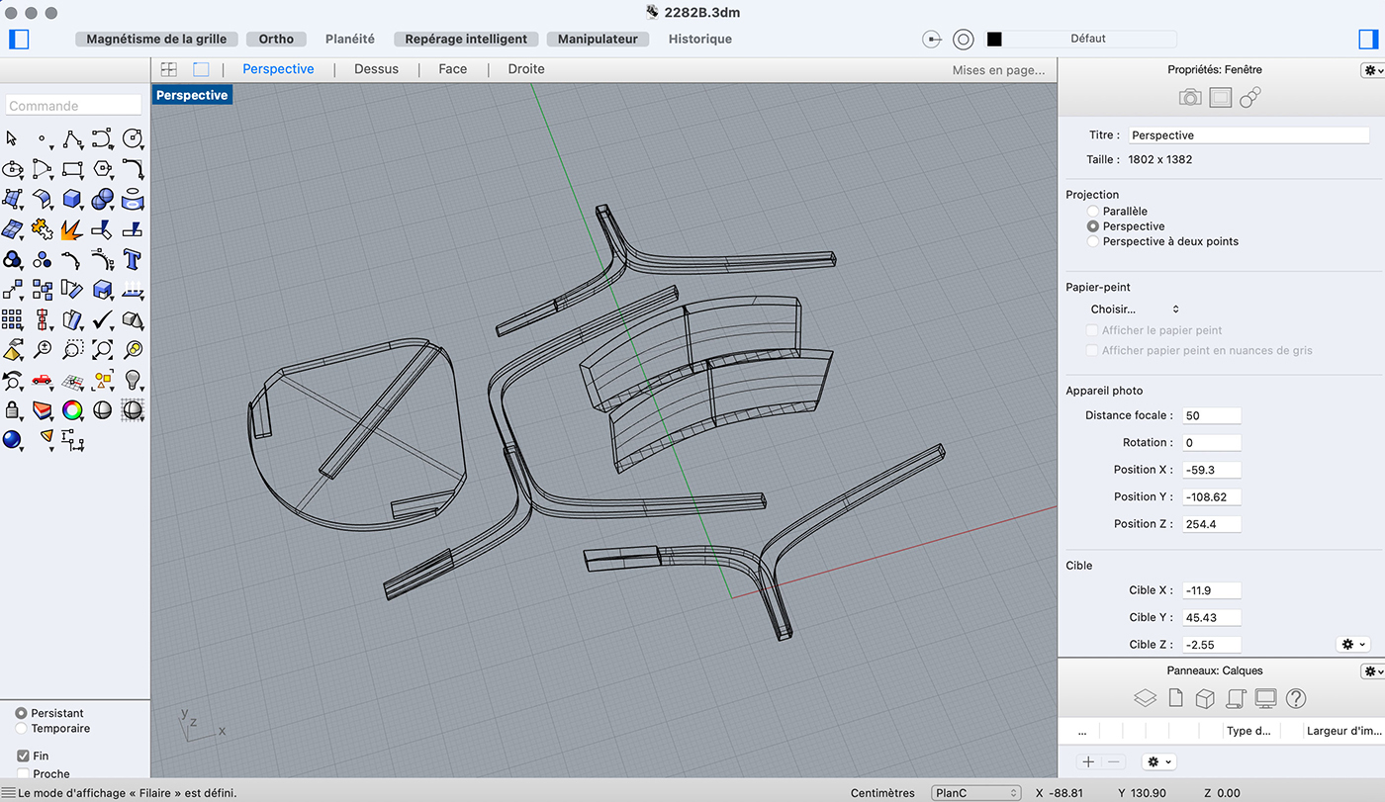Select the Box solid tool
Screen dimensions: 1385x802
[x=72, y=200]
